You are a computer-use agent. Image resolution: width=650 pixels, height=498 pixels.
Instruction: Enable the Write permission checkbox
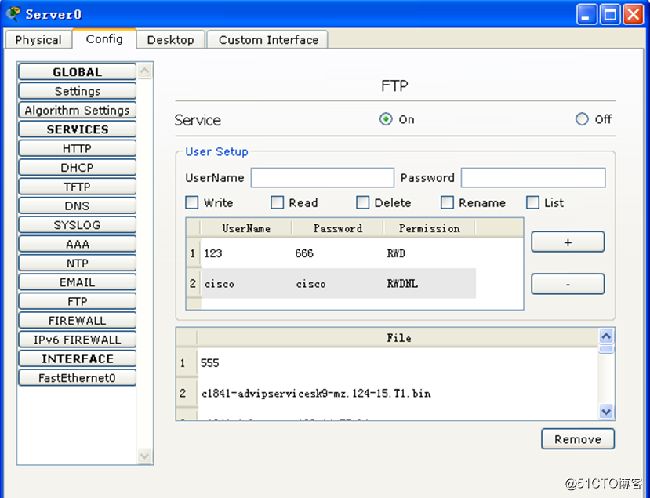[x=191, y=202]
